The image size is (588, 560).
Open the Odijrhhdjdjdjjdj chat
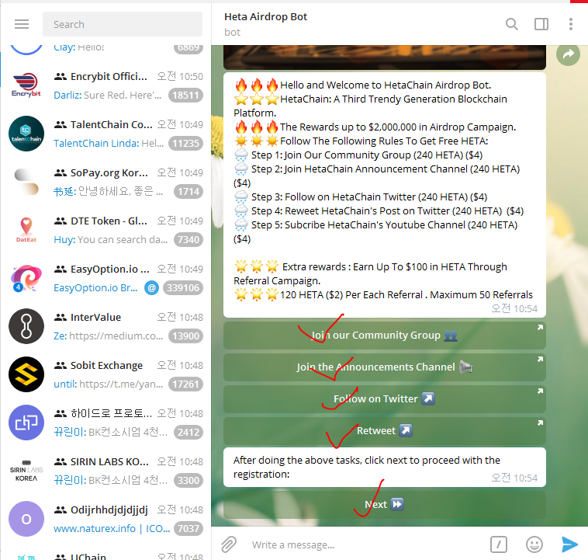105,519
